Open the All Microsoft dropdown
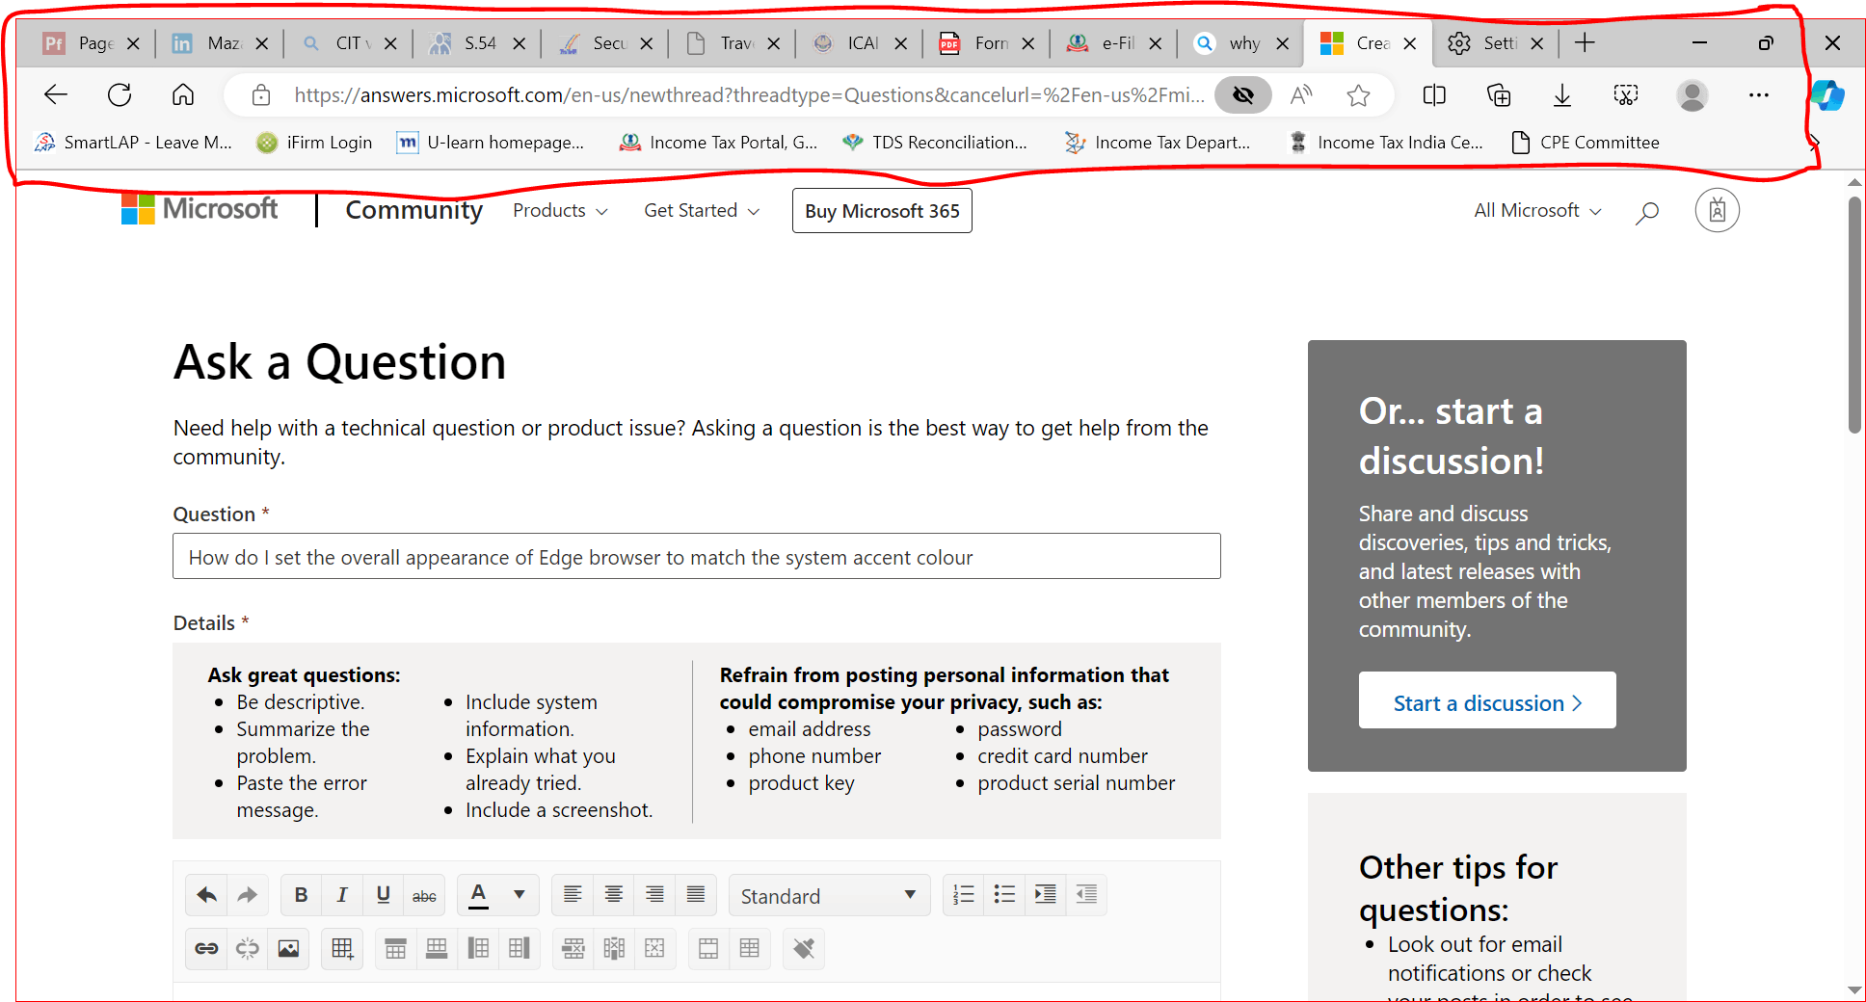This screenshot has height=1002, width=1866. pyautogui.click(x=1537, y=210)
